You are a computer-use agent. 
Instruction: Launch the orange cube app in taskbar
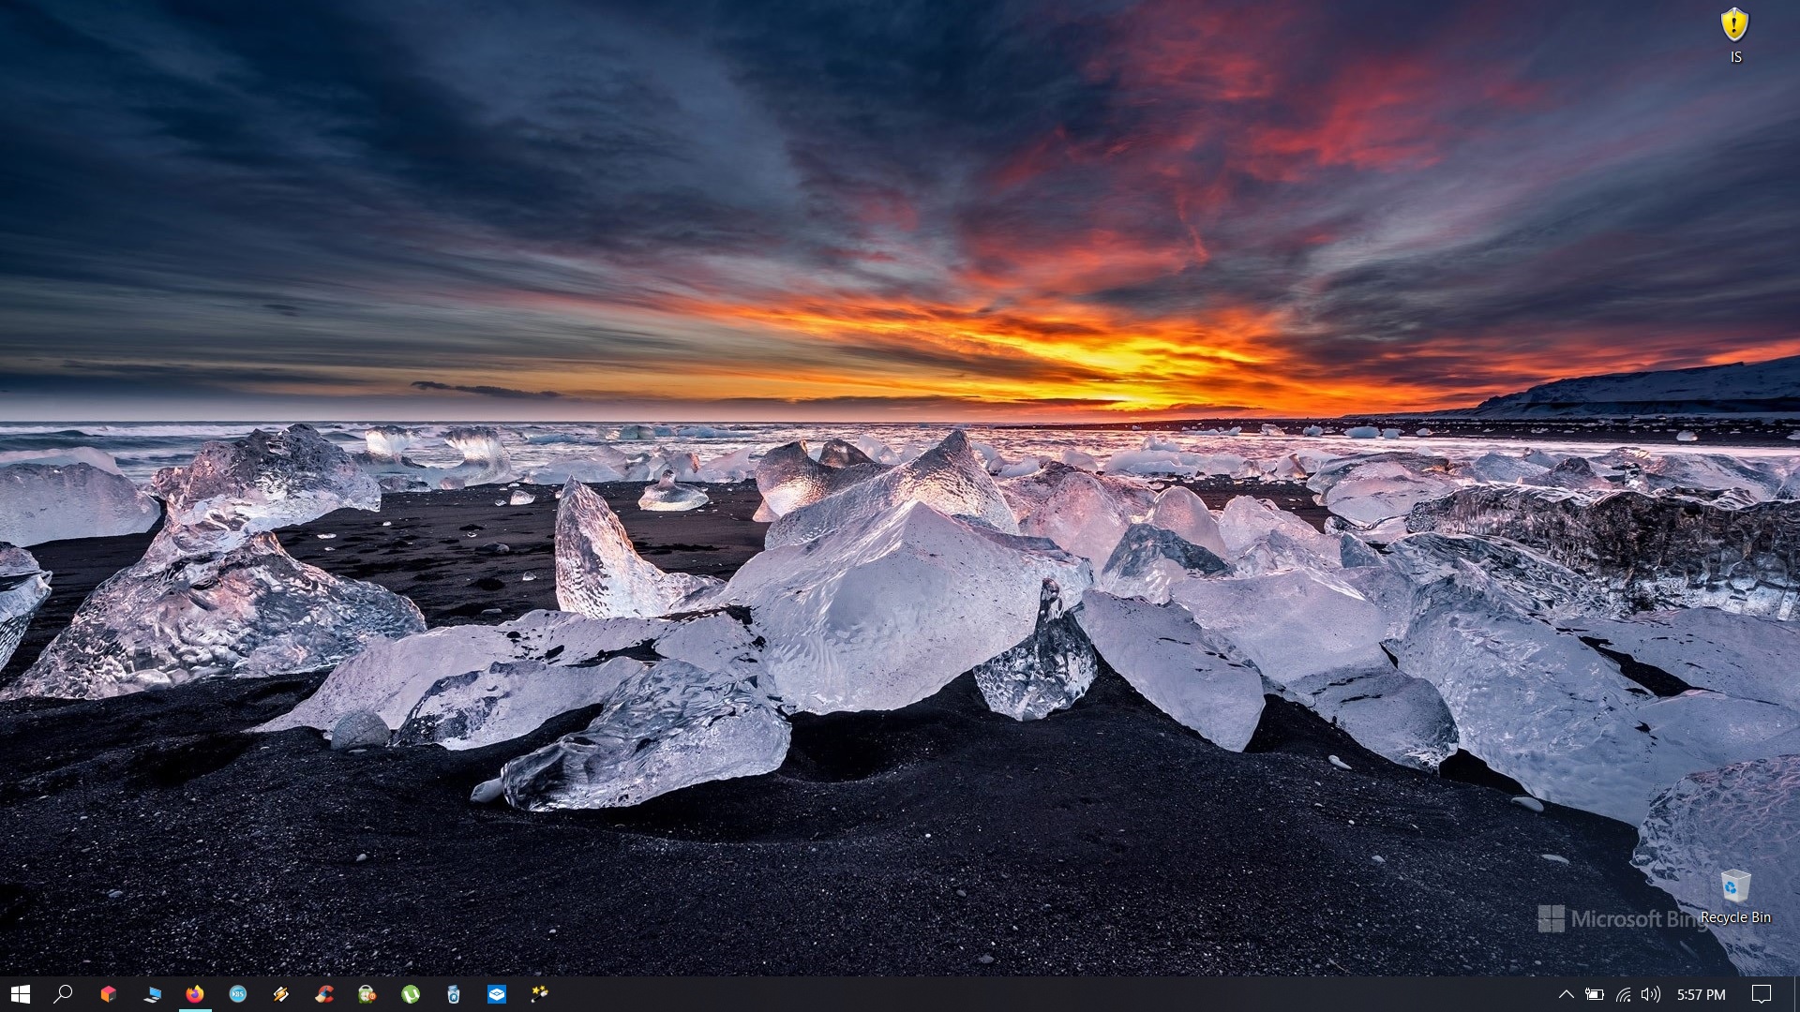109,993
